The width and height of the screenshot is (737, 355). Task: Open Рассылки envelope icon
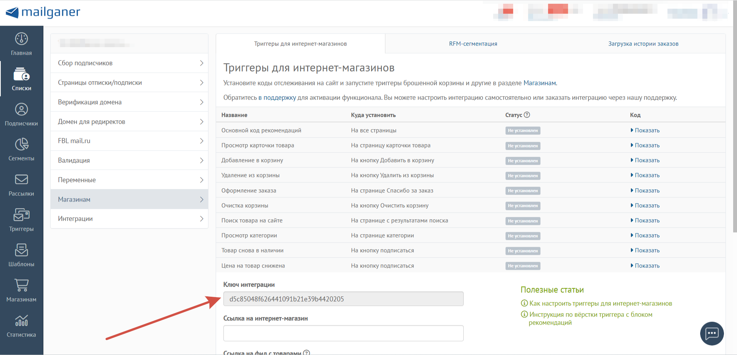(21, 179)
